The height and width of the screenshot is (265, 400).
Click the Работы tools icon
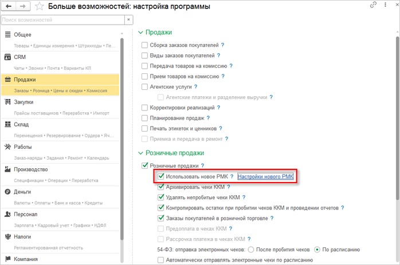[8, 147]
